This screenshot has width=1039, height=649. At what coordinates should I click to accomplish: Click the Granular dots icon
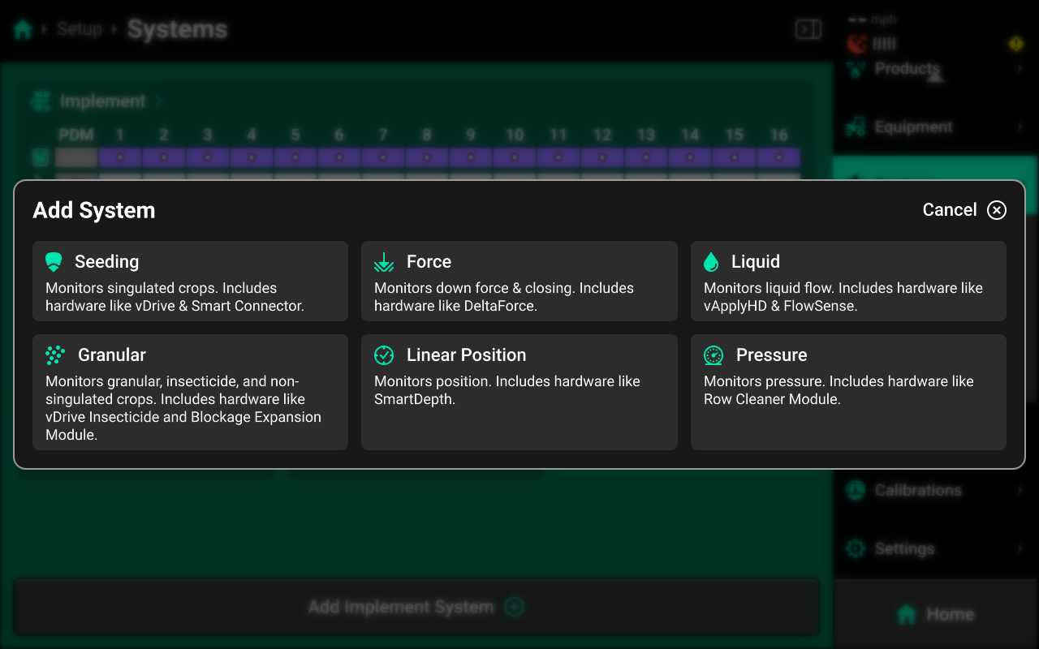click(55, 355)
